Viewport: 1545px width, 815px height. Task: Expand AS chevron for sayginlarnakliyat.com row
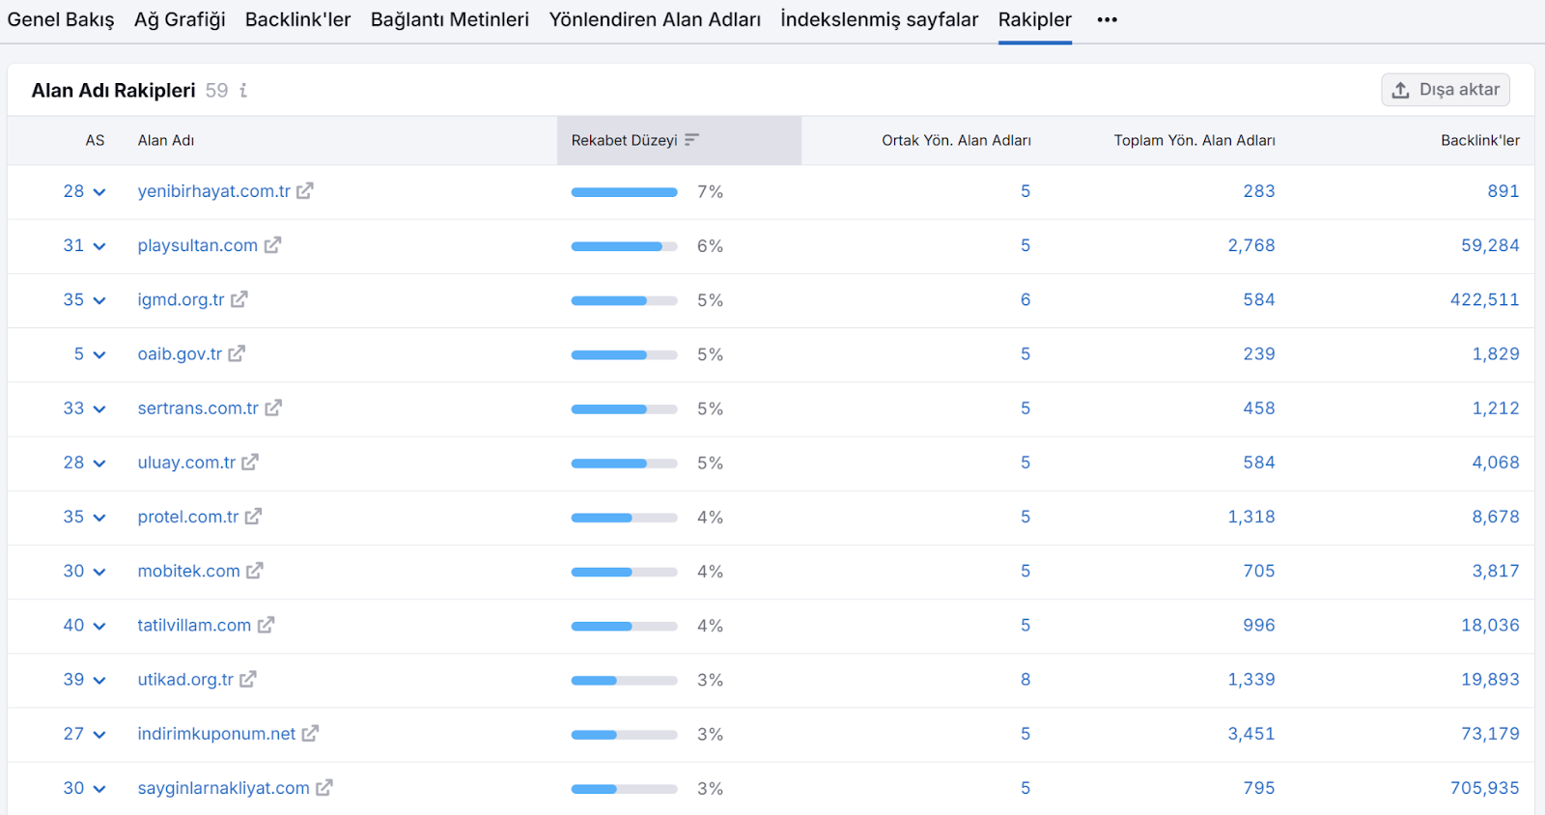point(98,789)
